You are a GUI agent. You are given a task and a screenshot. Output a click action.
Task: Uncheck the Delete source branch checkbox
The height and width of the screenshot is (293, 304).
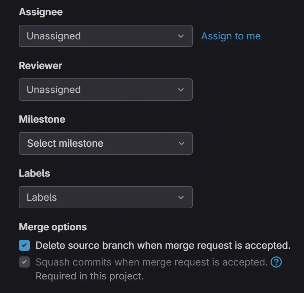[x=24, y=245]
